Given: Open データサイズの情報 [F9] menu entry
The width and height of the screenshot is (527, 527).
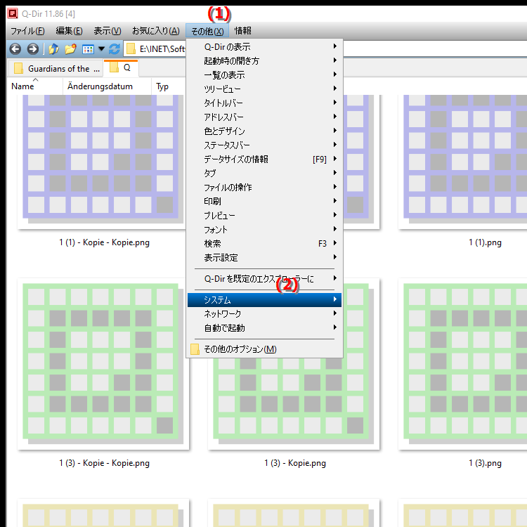Looking at the screenshot, I should (x=264, y=160).
